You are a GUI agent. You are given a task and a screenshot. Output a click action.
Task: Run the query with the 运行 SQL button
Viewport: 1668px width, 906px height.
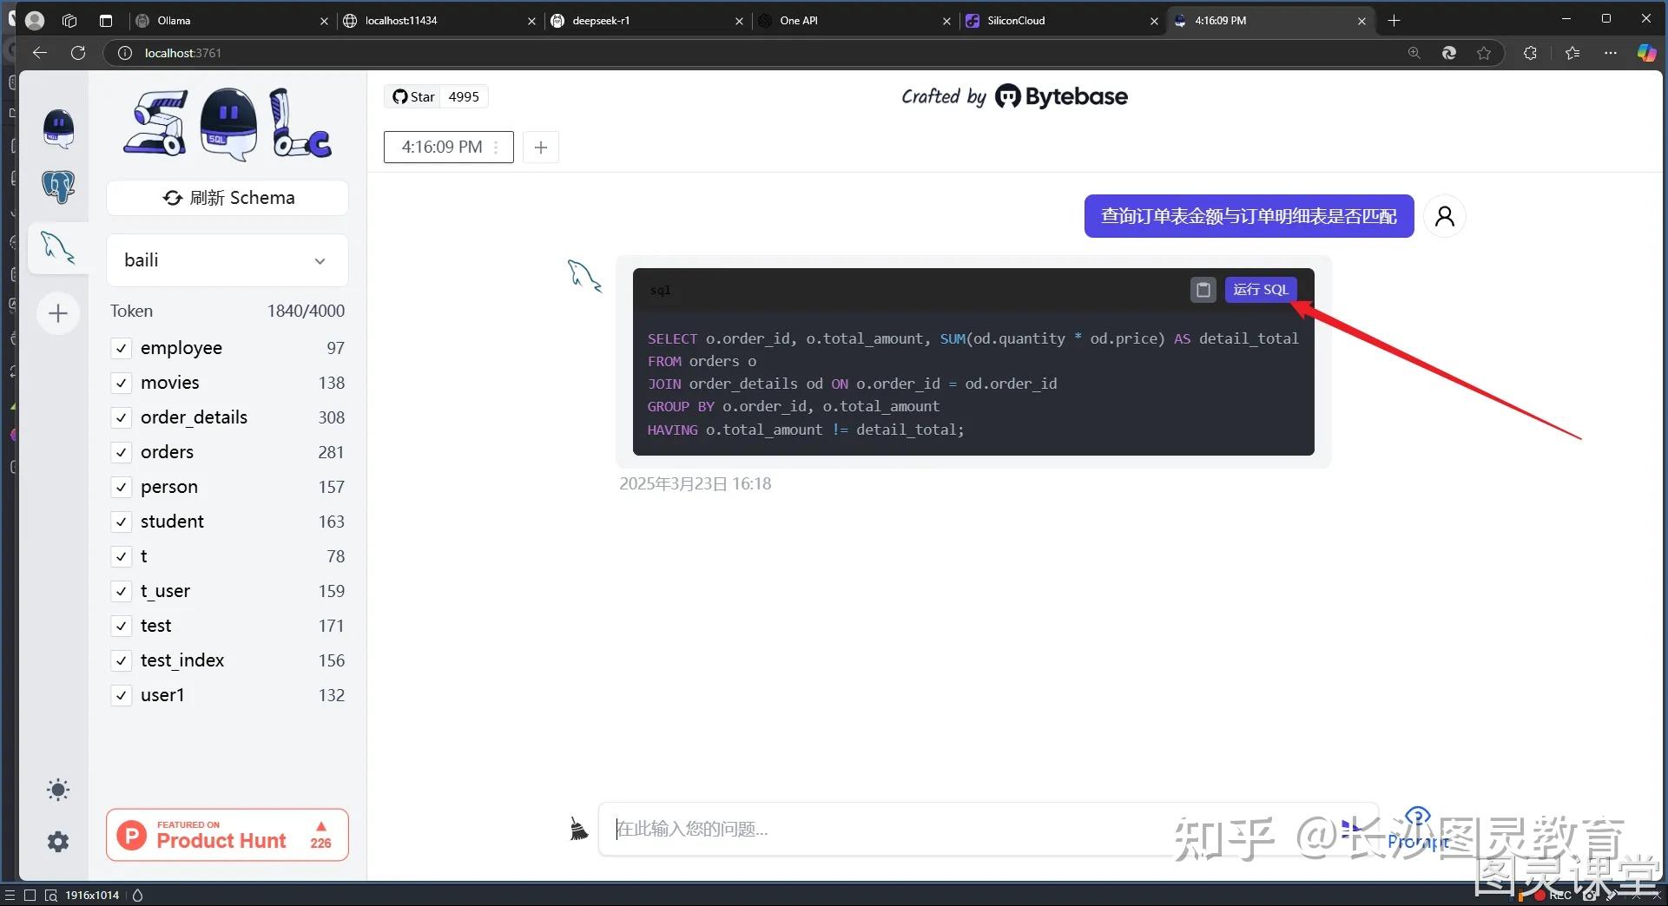point(1260,290)
